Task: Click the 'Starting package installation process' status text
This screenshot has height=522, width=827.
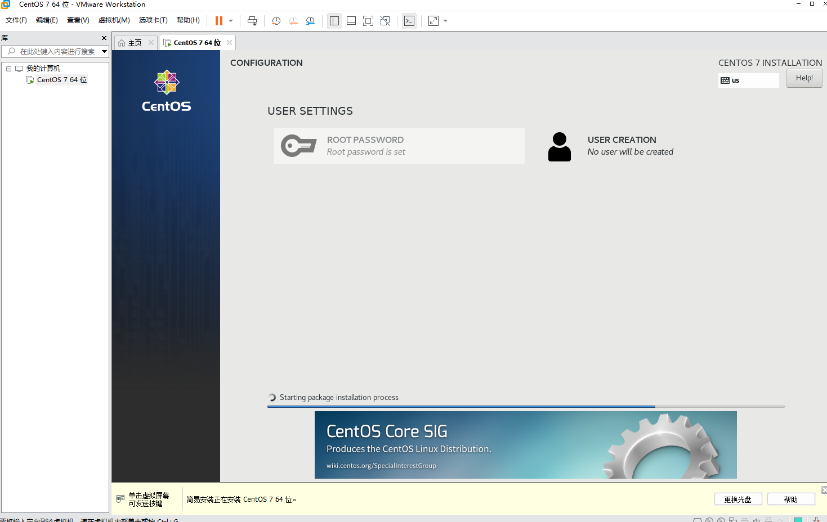Action: pyautogui.click(x=339, y=398)
